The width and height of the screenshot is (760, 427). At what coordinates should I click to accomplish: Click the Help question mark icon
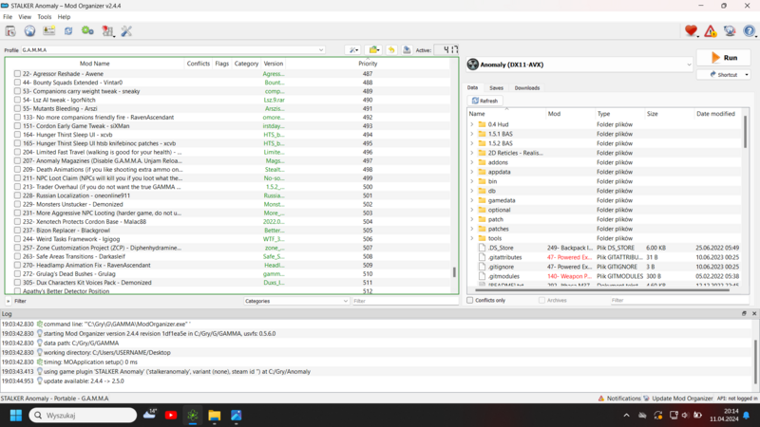749,31
